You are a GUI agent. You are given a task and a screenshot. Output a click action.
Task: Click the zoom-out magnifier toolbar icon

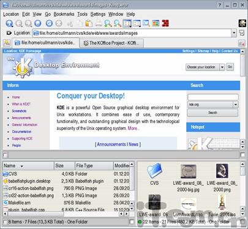118,23
